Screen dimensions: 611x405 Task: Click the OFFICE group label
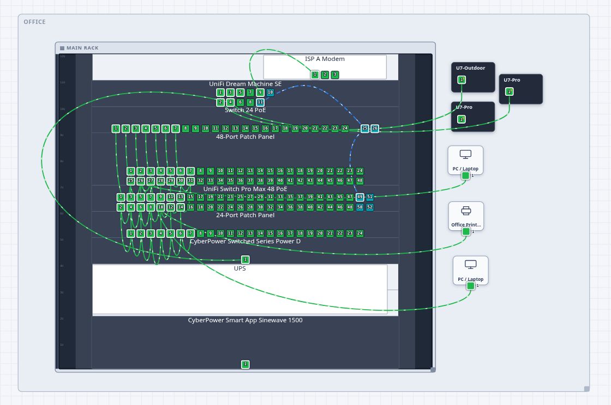tap(35, 22)
